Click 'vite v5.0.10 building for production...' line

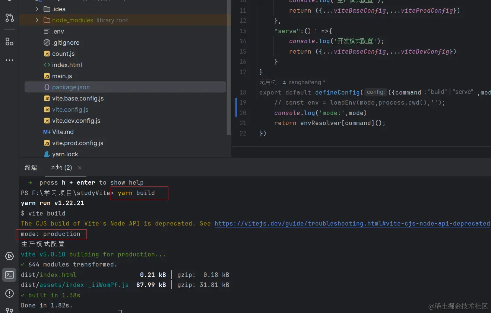pyautogui.click(x=94, y=254)
